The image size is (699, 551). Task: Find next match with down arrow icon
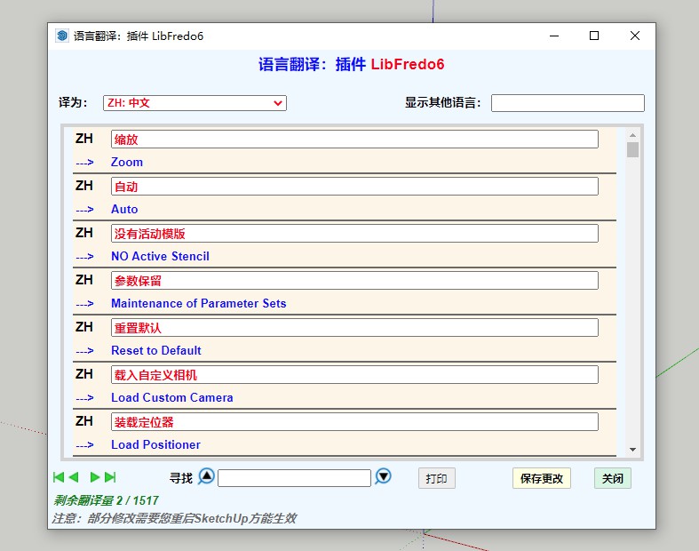383,476
